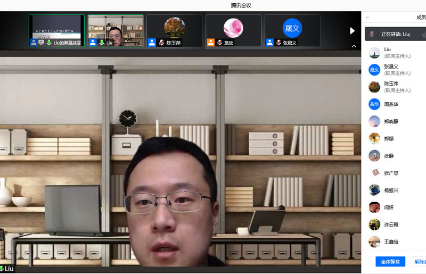Click Liu's avatar in the members list
This screenshot has height=274, width=426.
pyautogui.click(x=374, y=53)
